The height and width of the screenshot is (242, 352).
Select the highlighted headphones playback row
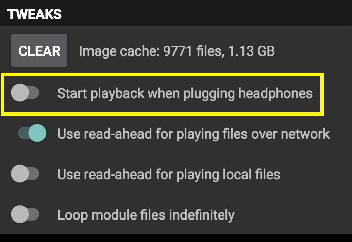pos(162,93)
